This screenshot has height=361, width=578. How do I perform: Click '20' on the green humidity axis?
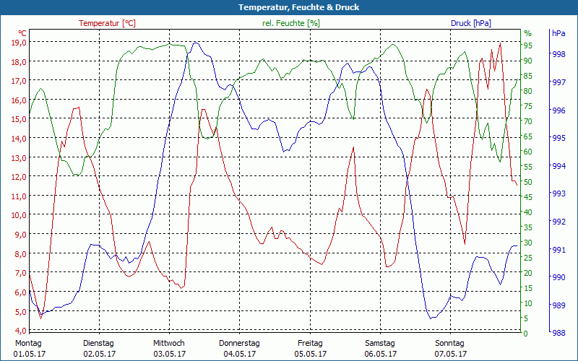coord(528,273)
